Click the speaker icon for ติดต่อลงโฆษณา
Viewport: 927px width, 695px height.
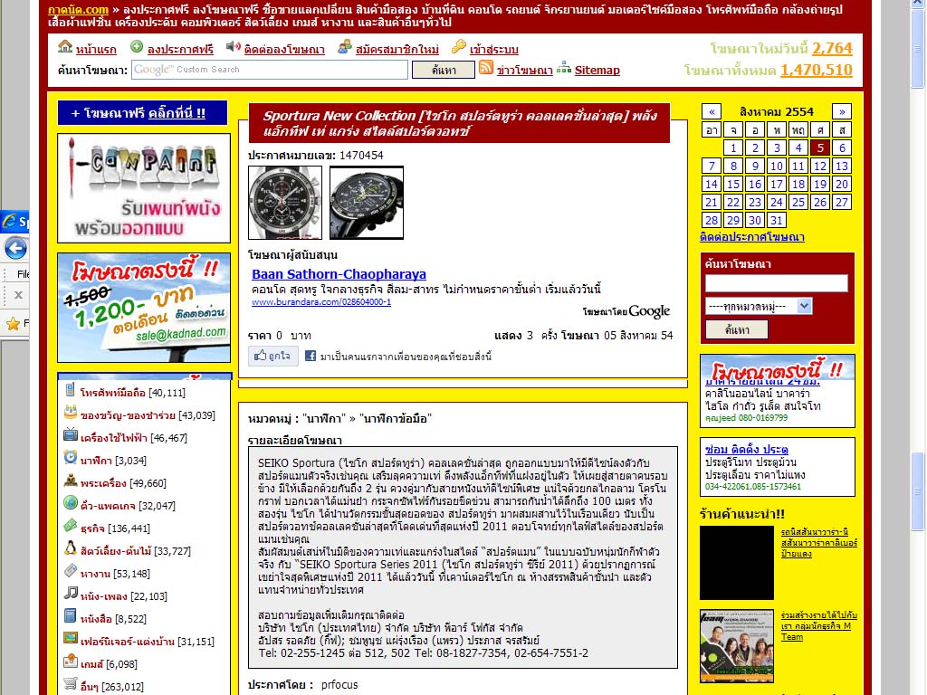click(233, 46)
